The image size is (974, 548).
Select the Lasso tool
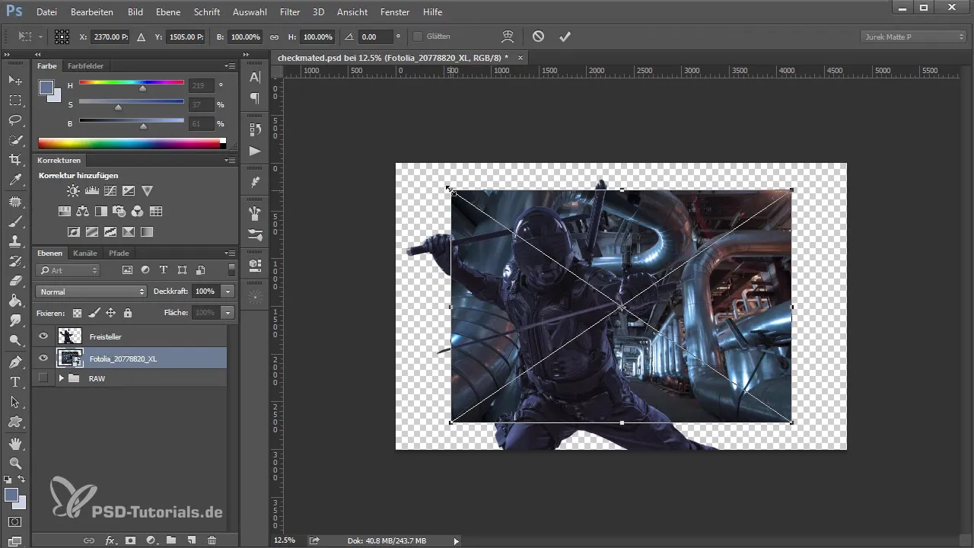(15, 120)
